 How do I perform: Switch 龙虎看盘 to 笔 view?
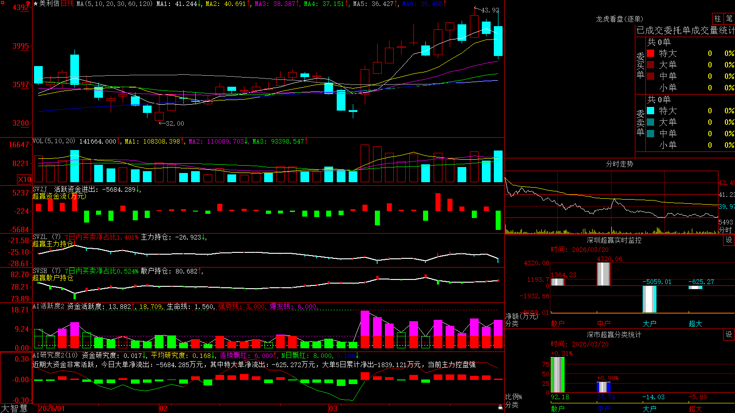(x=729, y=18)
